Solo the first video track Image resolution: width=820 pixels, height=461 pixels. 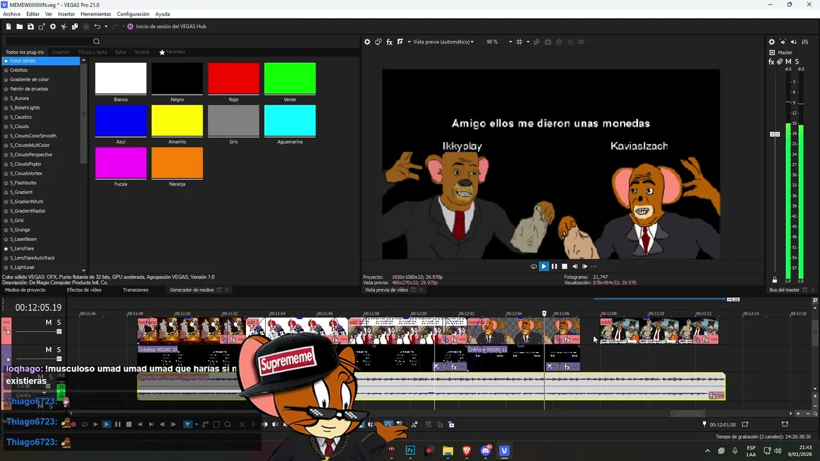click(x=59, y=323)
